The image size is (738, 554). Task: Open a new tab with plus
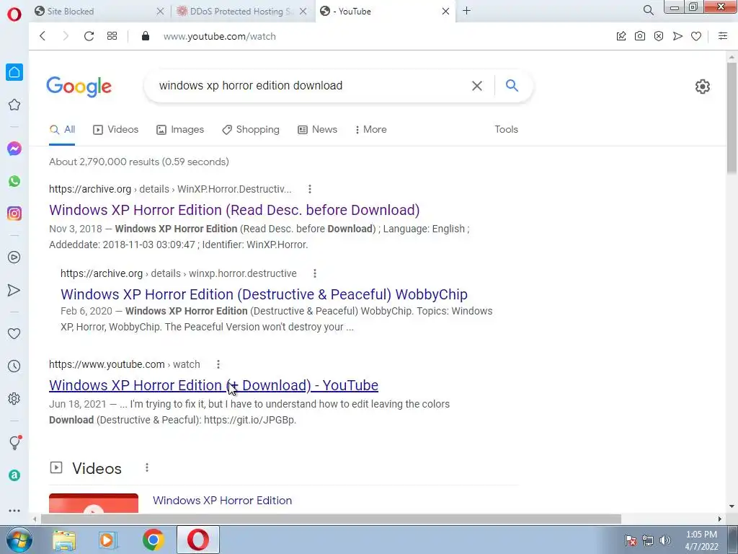tap(466, 10)
